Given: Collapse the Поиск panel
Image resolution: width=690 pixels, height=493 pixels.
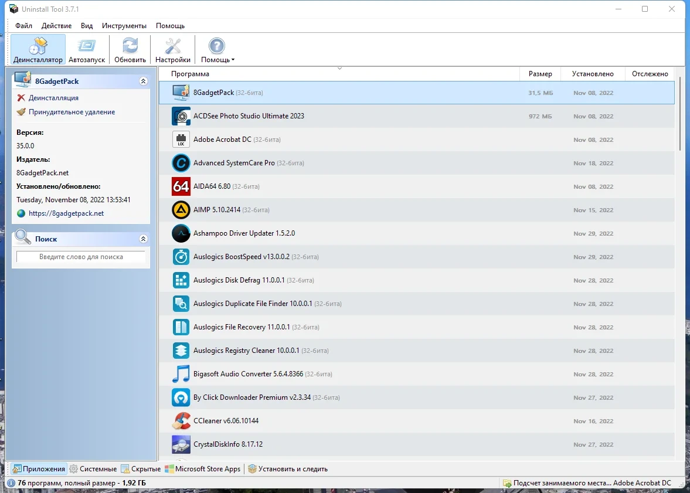Looking at the screenshot, I should click(143, 239).
